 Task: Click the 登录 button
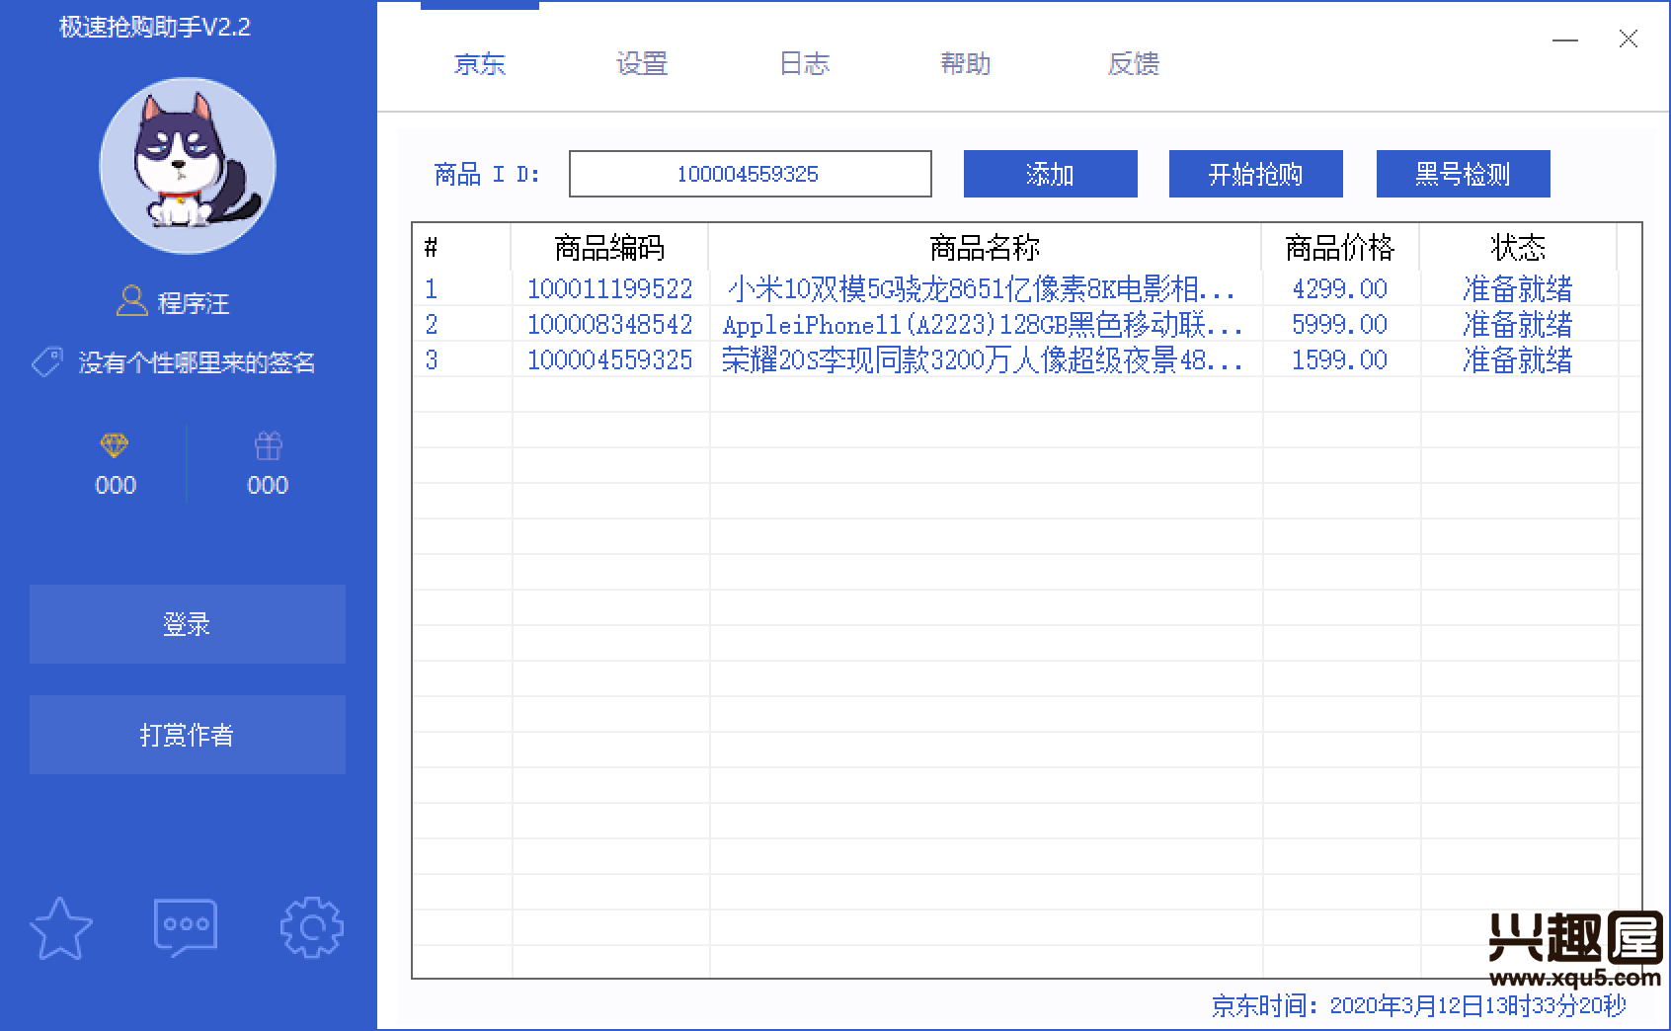pyautogui.click(x=188, y=624)
